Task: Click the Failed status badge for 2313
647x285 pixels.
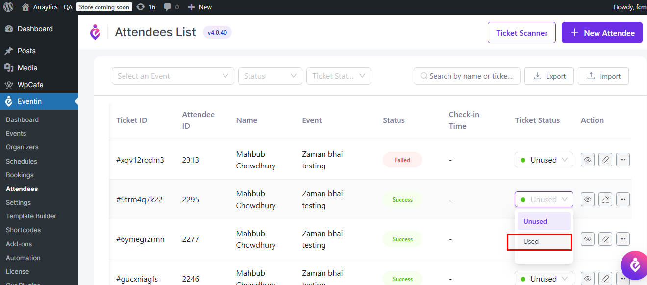Action: click(x=402, y=160)
